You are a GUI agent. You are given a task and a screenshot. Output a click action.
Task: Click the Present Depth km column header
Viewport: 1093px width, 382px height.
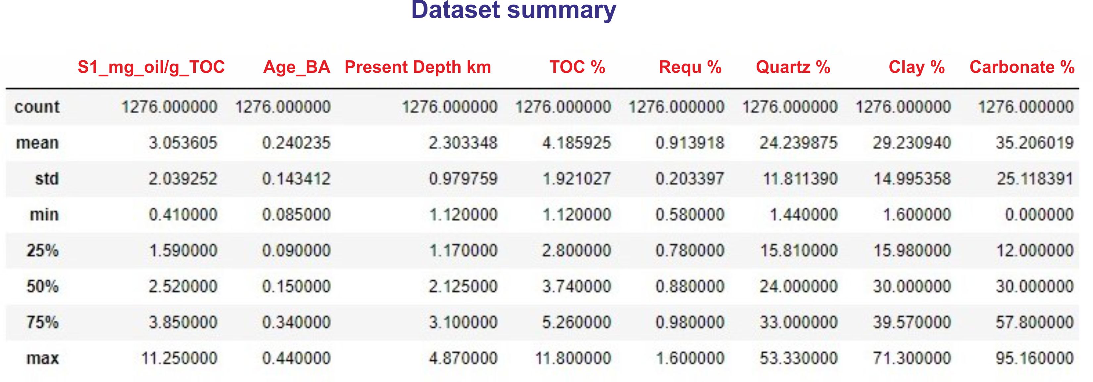[x=418, y=67]
